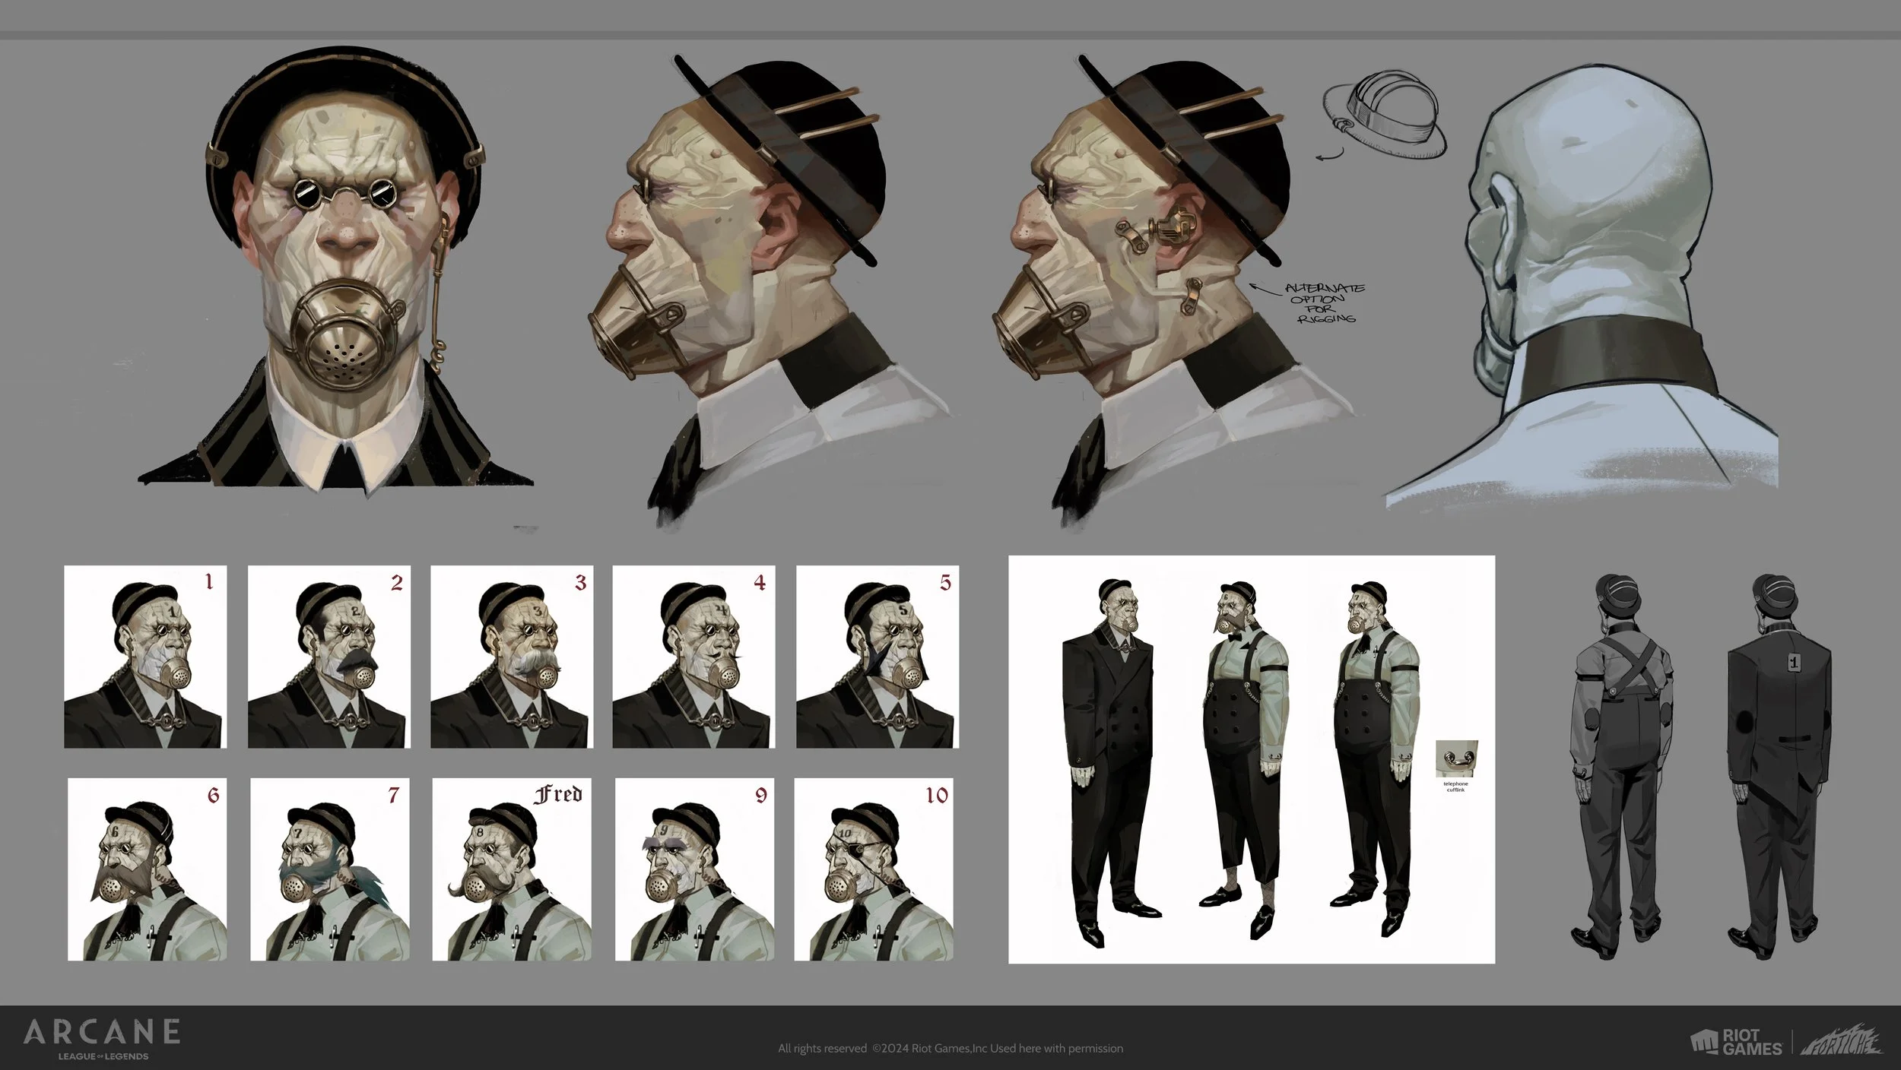Click the ARCANE League of Legends logo
The height and width of the screenshot is (1070, 1901).
(102, 1038)
